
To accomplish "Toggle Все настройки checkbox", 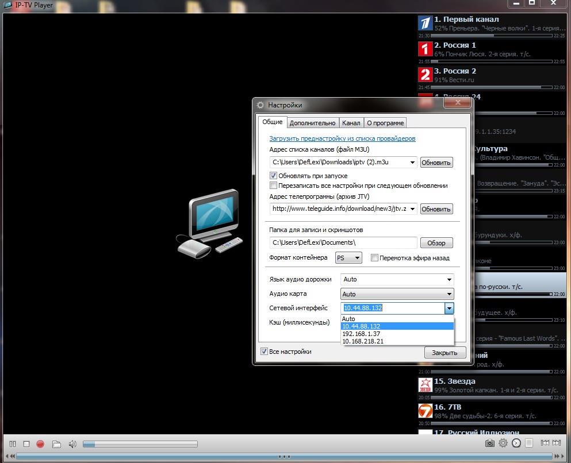I will pos(264,352).
